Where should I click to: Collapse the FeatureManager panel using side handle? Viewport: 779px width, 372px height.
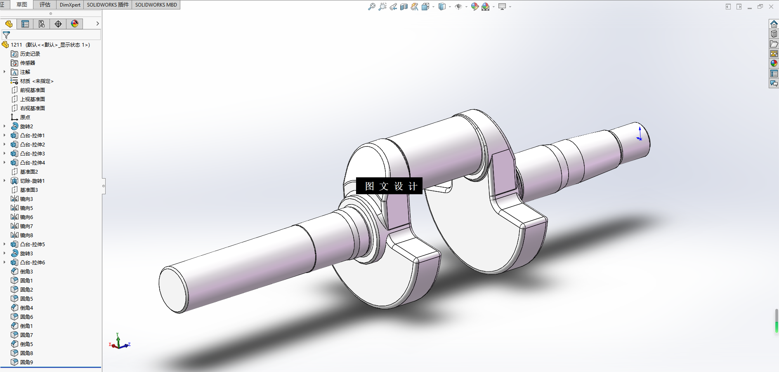pos(104,186)
